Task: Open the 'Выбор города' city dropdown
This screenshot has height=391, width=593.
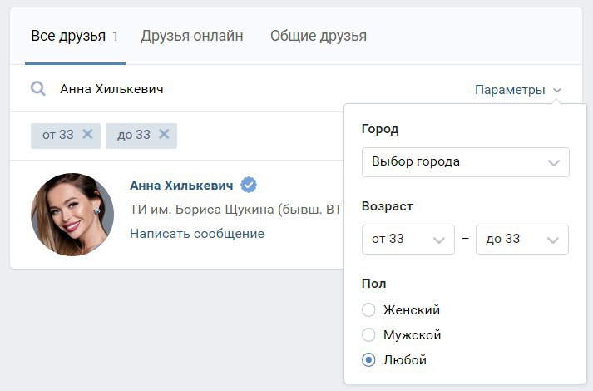Action: coord(465,162)
